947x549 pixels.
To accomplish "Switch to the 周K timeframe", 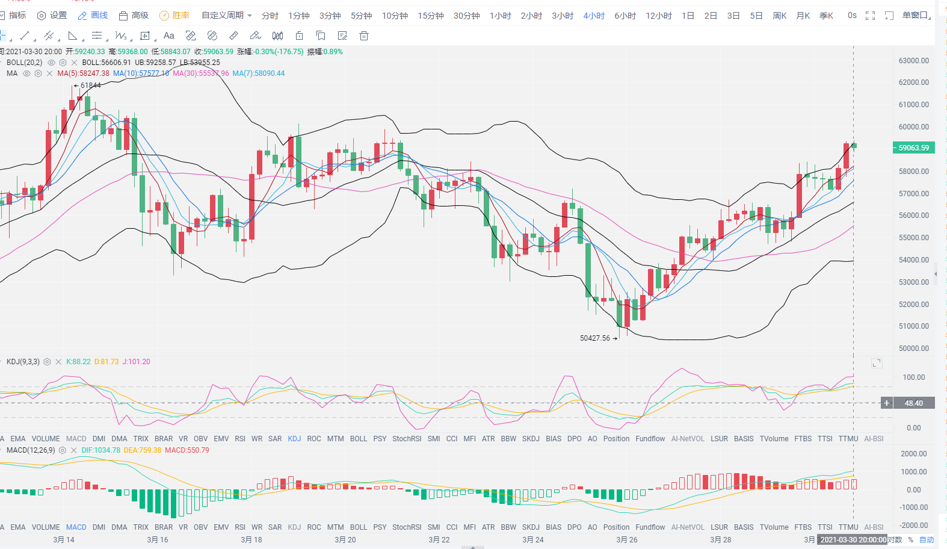I will (779, 16).
